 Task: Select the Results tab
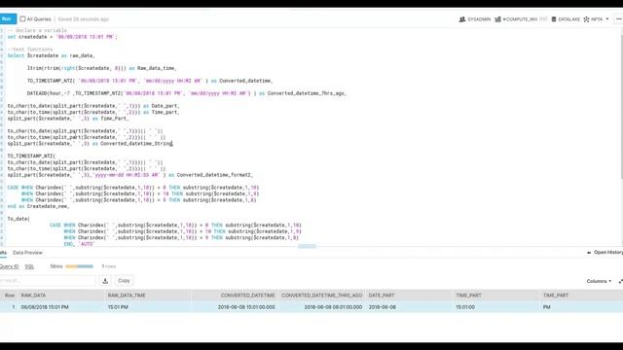click(3, 253)
